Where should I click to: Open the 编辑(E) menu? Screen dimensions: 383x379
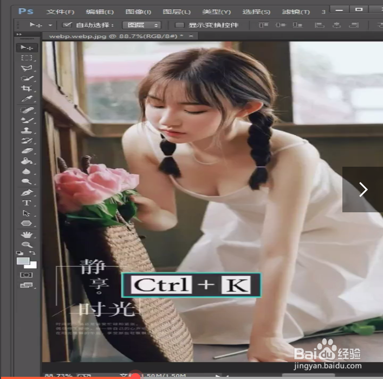point(100,12)
